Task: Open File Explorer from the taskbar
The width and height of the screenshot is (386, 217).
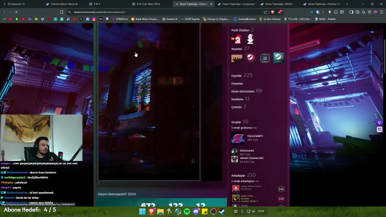Action: coord(160,212)
